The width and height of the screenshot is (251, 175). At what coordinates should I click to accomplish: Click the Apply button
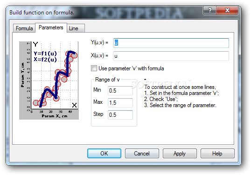point(180,154)
